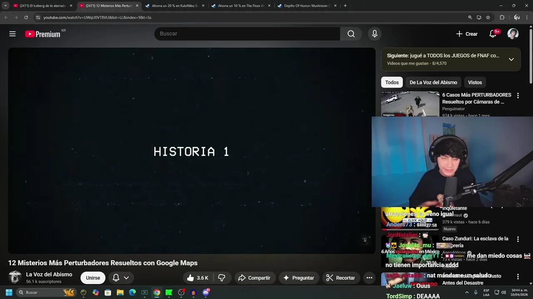533x299 pixels.
Task: Click Compartir share button
Action: point(254,278)
